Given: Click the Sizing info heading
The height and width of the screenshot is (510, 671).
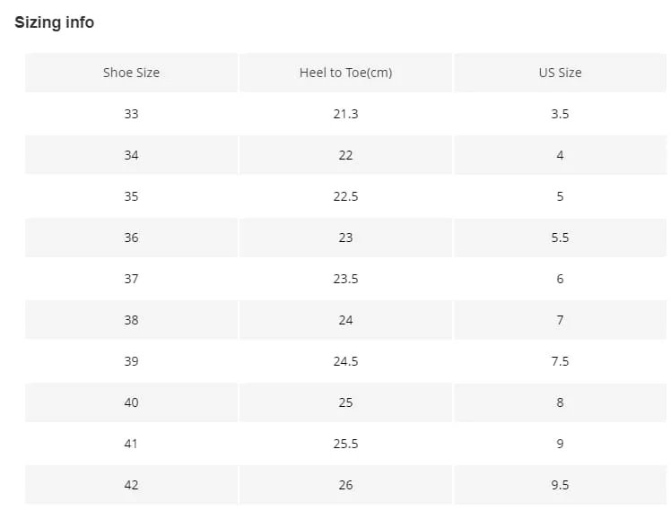Looking at the screenshot, I should (55, 22).
